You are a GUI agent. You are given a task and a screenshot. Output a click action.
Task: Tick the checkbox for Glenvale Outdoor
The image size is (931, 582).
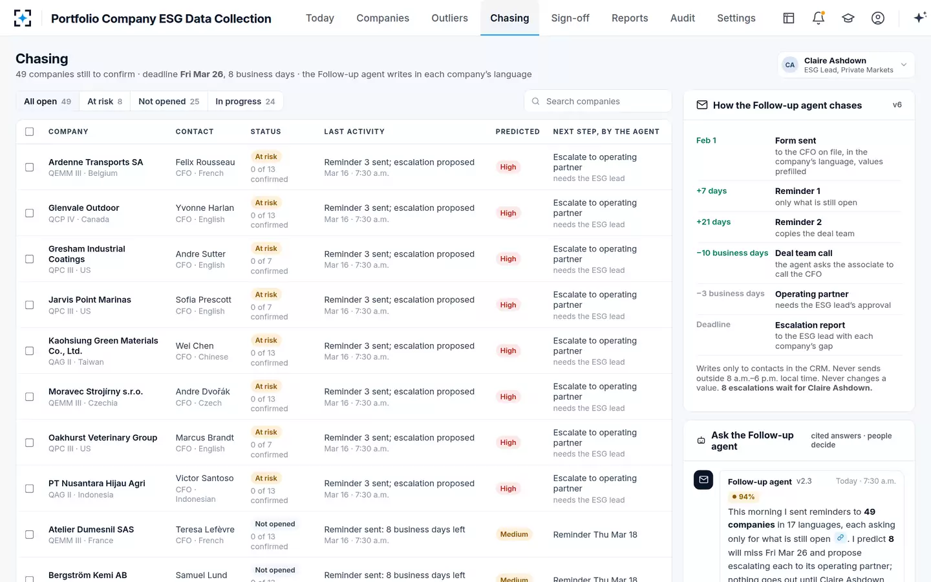[29, 213]
